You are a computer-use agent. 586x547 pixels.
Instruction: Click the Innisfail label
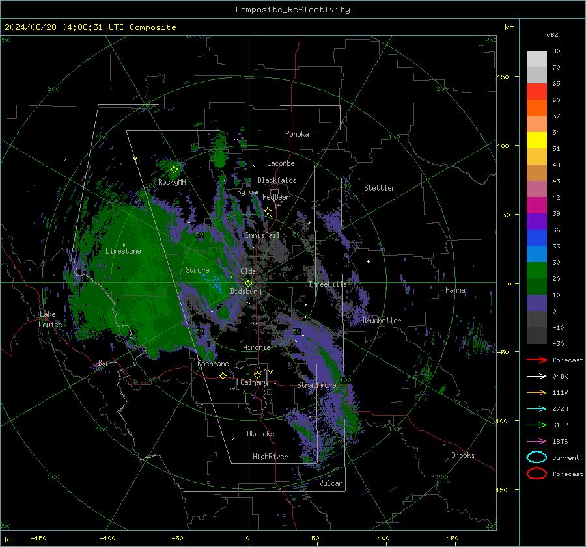[x=262, y=235]
